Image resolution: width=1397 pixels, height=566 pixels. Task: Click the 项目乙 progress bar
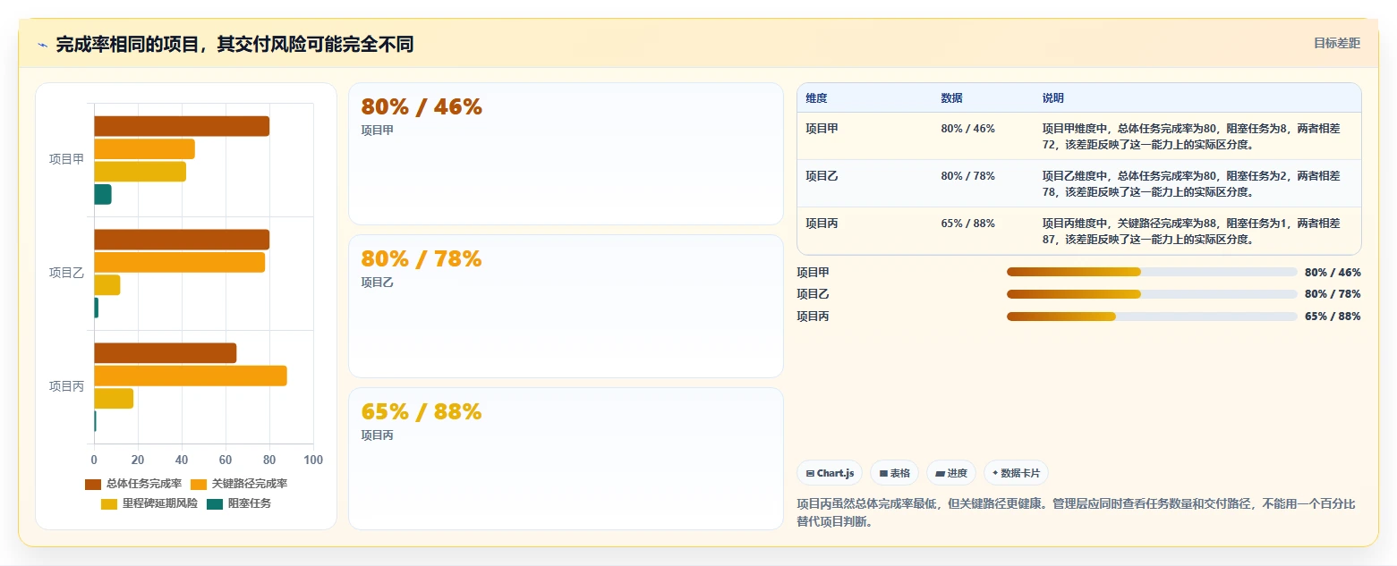point(1152,294)
